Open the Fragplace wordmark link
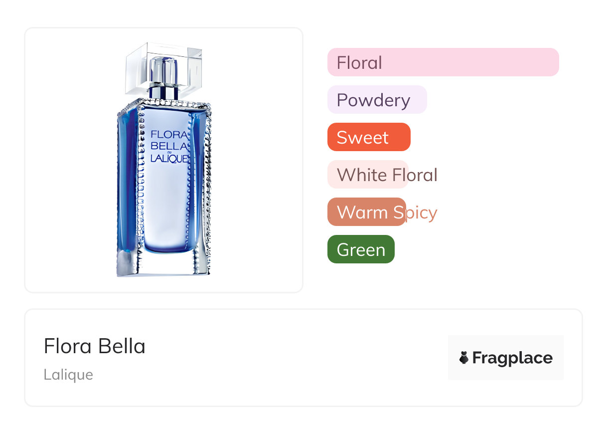Screen dimensions: 607x431 512,358
